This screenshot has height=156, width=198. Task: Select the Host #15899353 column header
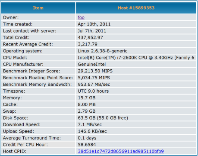(136, 8)
